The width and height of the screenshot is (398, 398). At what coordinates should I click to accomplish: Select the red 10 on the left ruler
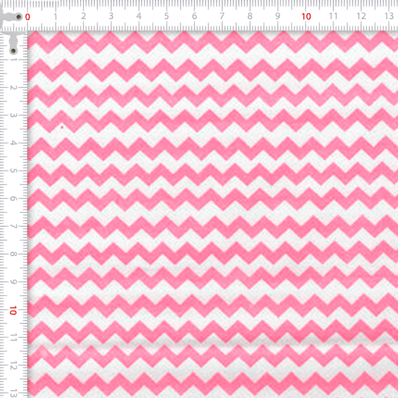pos(13,310)
